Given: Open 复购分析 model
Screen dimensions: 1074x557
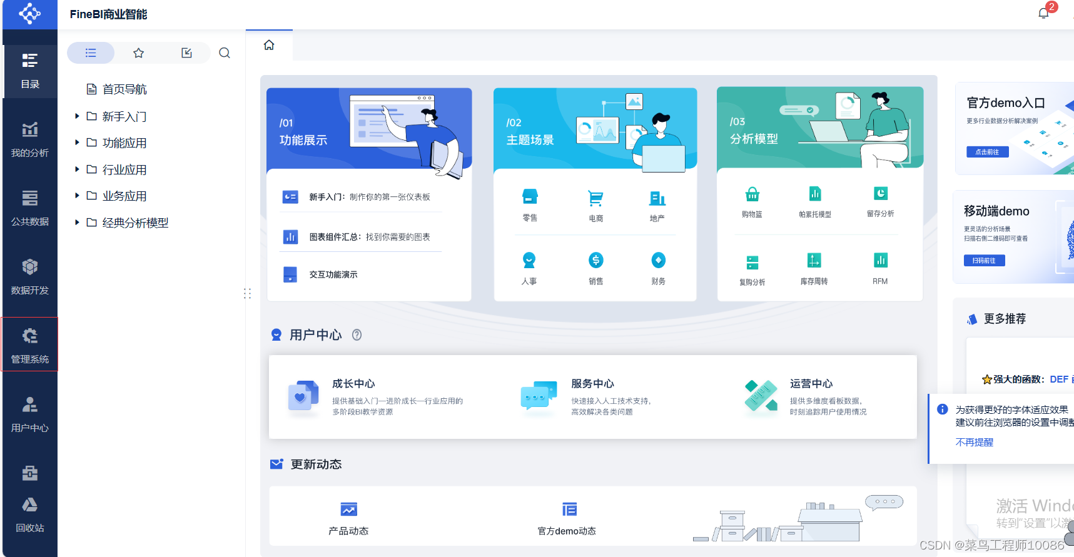Looking at the screenshot, I should [x=752, y=270].
